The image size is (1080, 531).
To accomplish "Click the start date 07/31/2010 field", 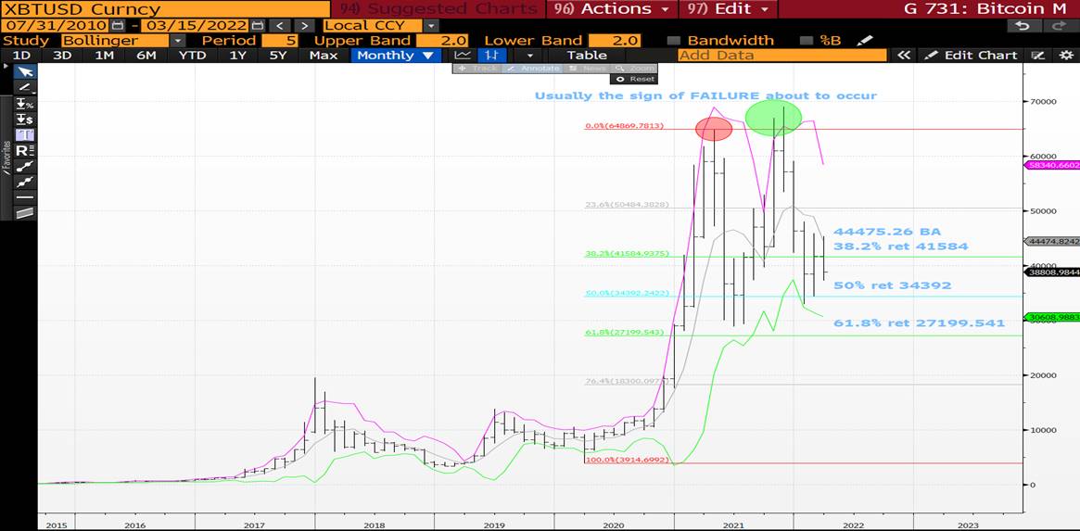I will tap(55, 25).
